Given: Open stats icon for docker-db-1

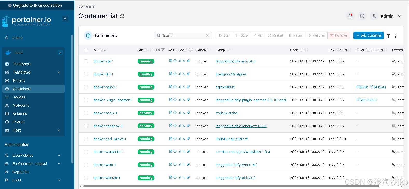Looking at the screenshot, I should pyautogui.click(x=179, y=74).
